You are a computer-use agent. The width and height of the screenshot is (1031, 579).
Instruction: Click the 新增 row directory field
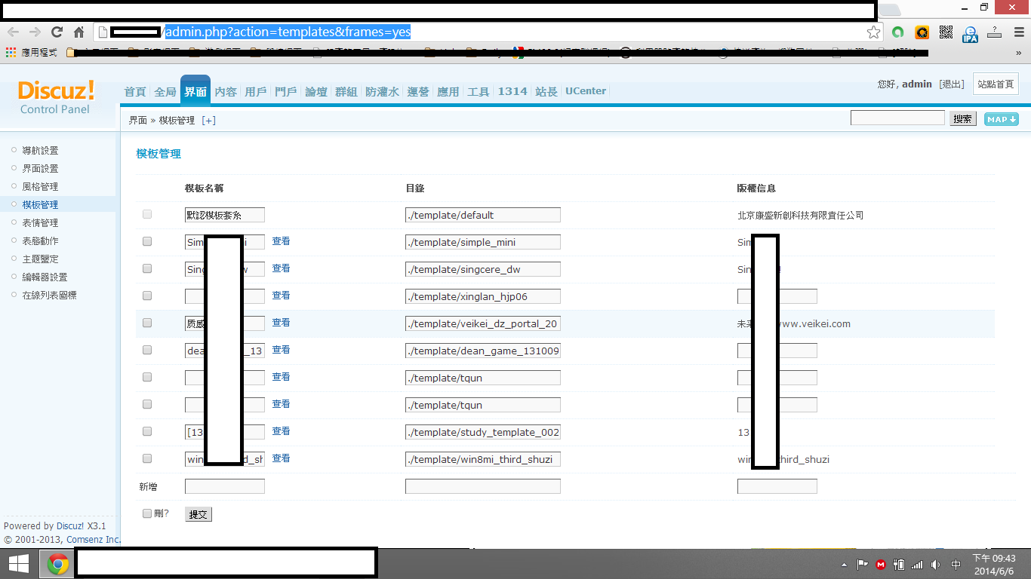(483, 487)
